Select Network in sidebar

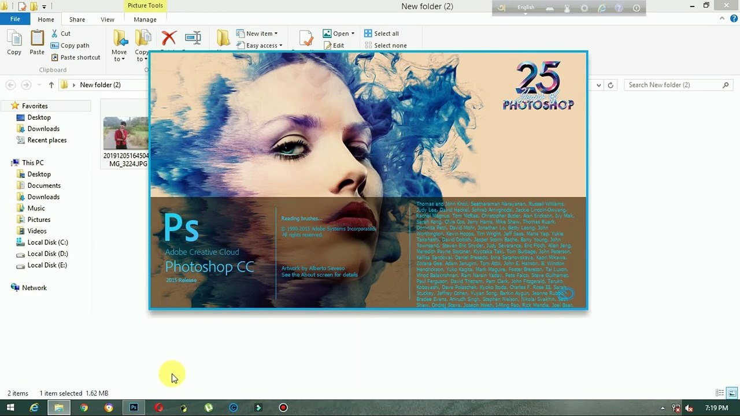(34, 288)
